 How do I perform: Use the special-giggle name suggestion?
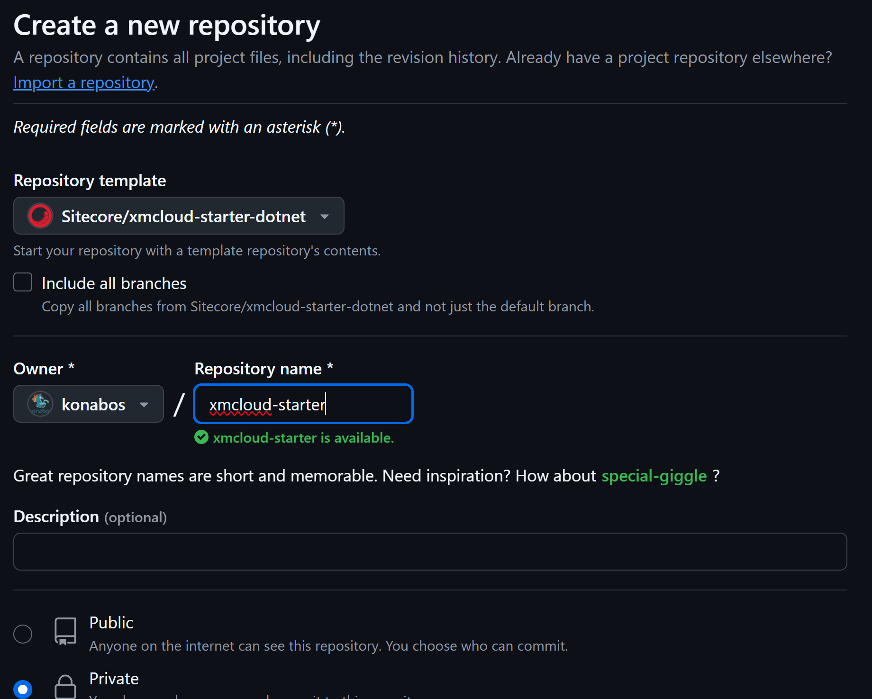(x=654, y=476)
